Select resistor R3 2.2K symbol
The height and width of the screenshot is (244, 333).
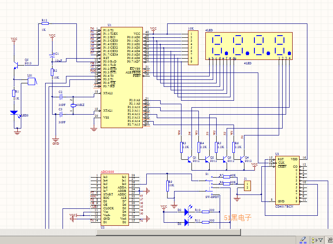pos(181,147)
